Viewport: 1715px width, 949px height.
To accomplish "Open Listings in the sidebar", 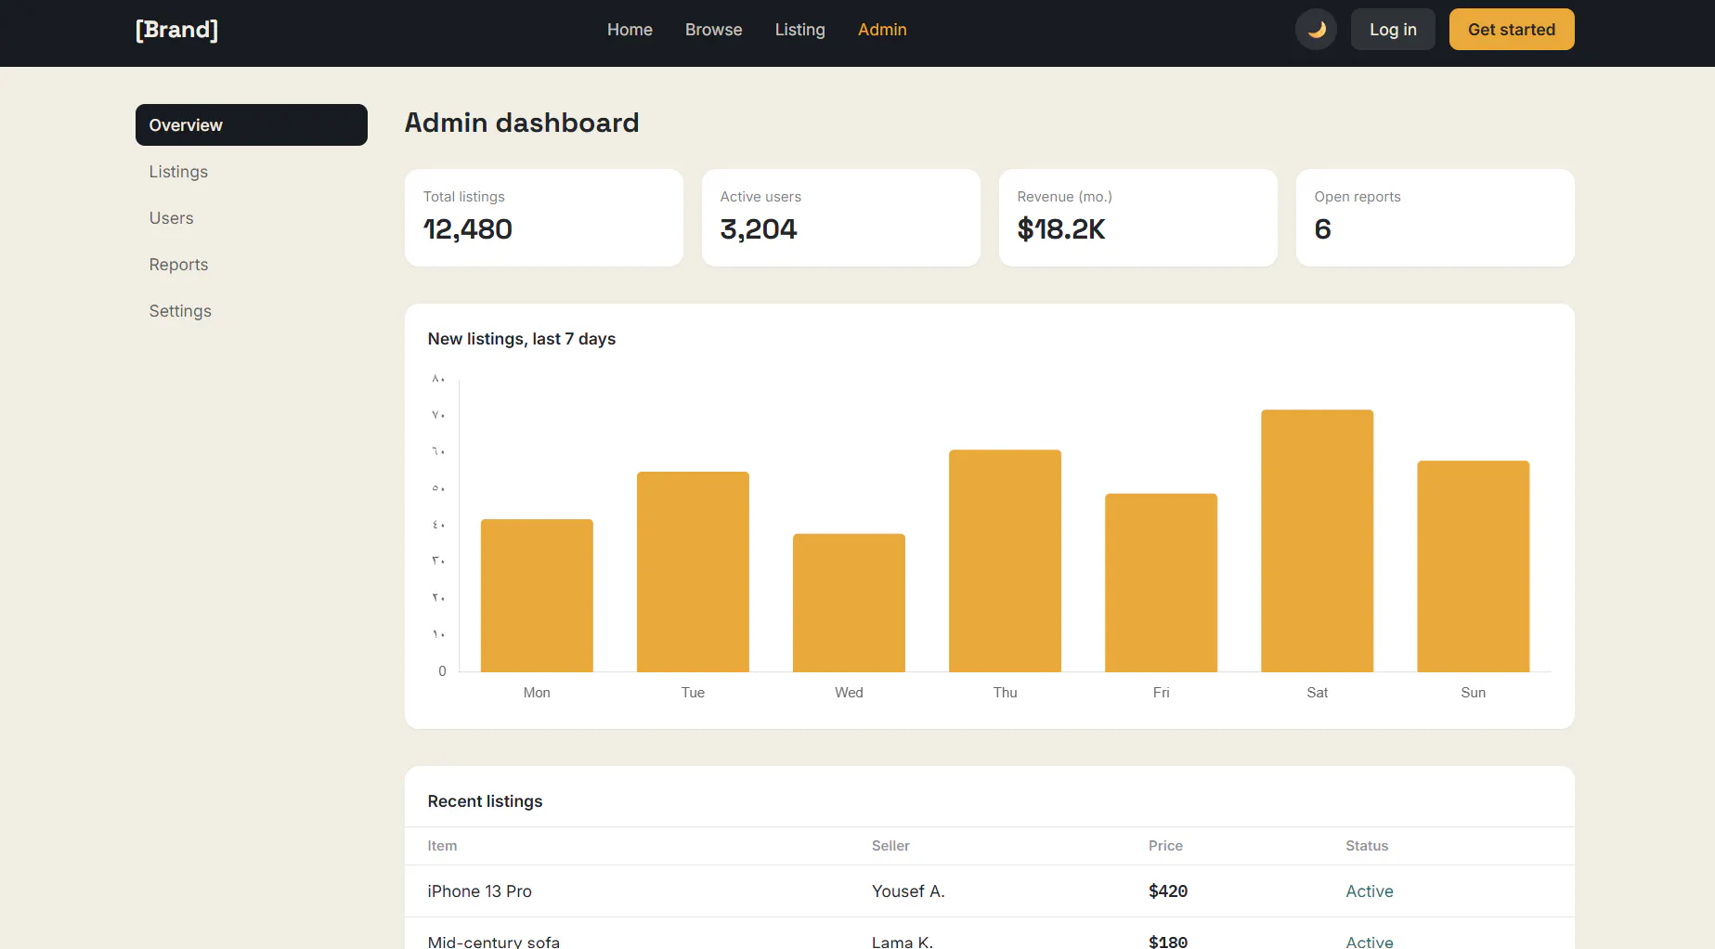I will 252,172.
